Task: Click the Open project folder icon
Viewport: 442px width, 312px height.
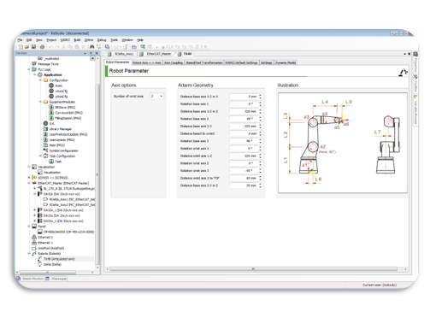Action: pyautogui.click(x=27, y=47)
